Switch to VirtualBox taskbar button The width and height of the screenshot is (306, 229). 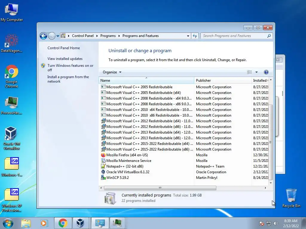click(x=80, y=223)
